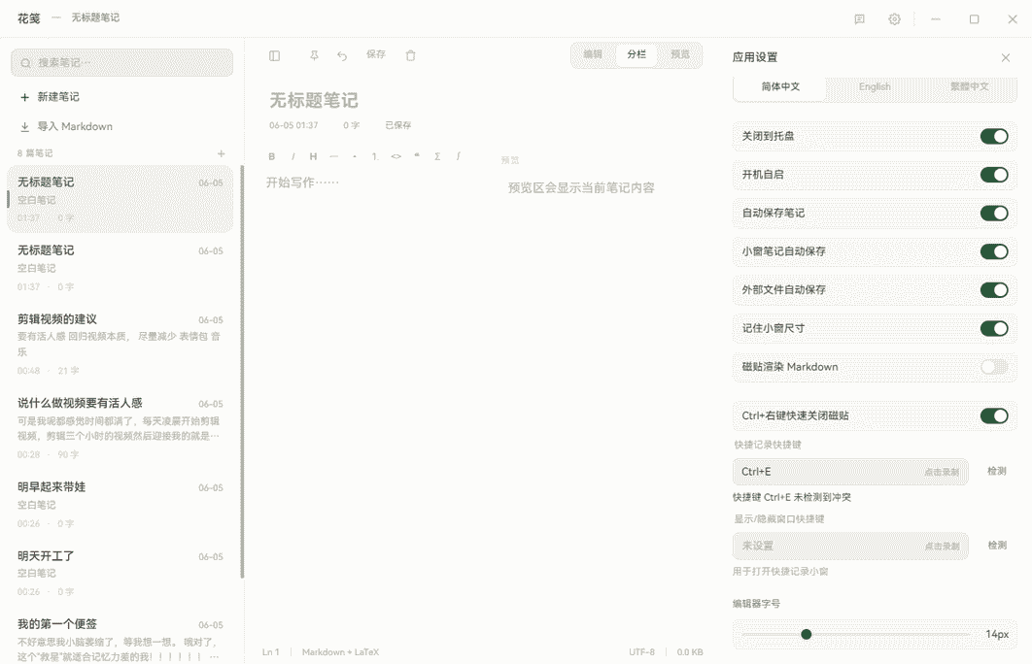Disable 自动保存笔记 switch
This screenshot has height=664, width=1032.
pyautogui.click(x=994, y=213)
